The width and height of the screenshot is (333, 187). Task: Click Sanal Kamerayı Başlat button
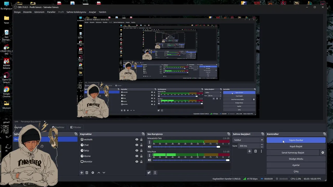click(293, 153)
